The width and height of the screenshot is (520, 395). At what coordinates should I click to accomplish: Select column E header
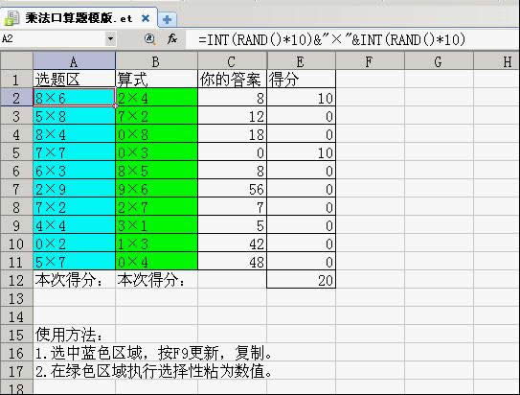tap(301, 61)
